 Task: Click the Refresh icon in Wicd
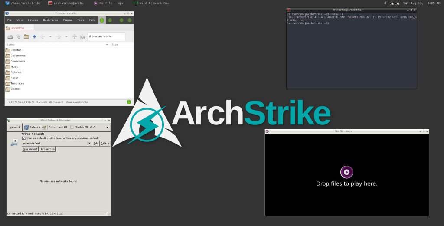26,127
